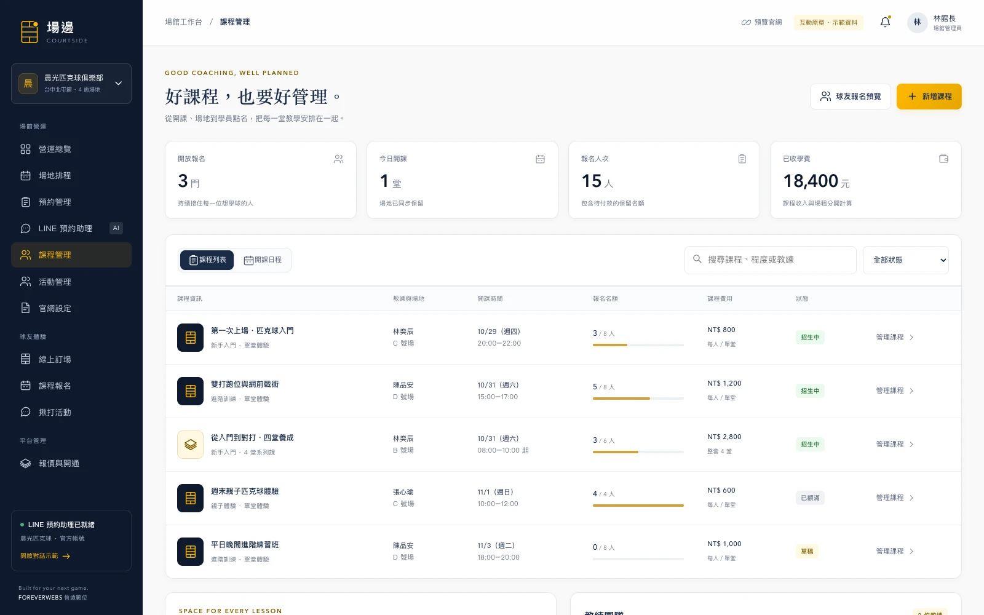
Task: Go to 場地排程 in the sidebar
Action: click(71, 175)
